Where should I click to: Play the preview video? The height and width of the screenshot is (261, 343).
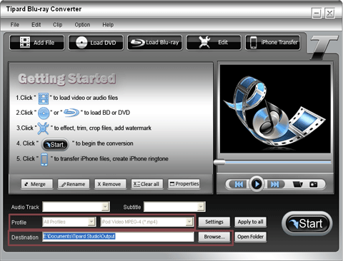[257, 184]
